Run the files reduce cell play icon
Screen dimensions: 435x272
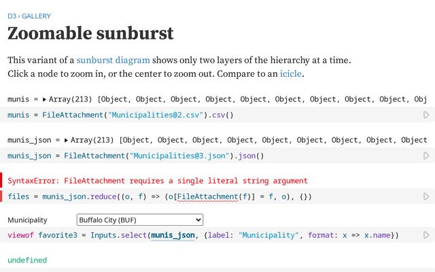(x=426, y=197)
